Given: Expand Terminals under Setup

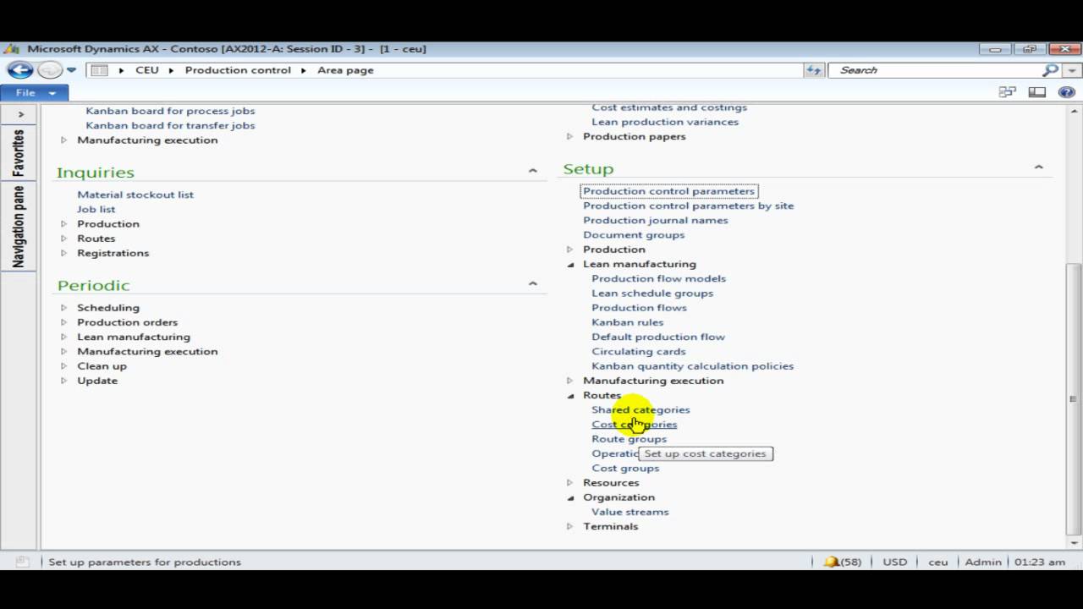Looking at the screenshot, I should click(569, 526).
